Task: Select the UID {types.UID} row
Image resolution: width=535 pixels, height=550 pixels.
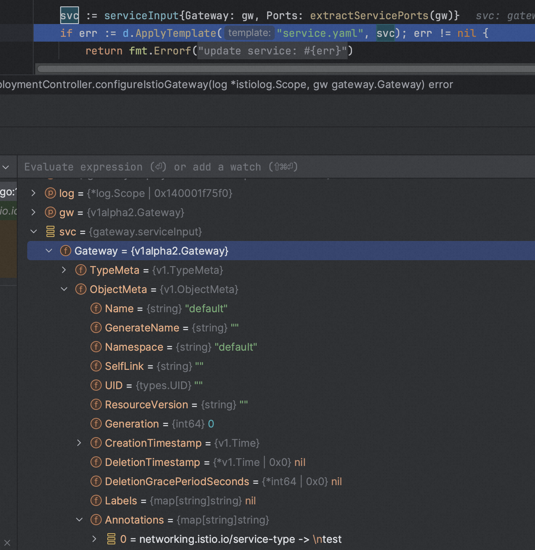Action: click(x=281, y=385)
